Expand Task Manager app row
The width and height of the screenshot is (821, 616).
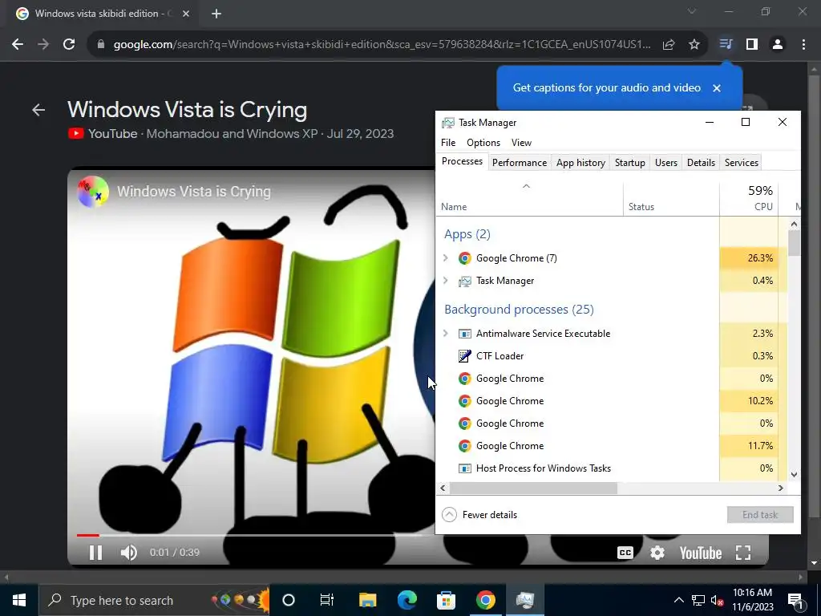point(446,280)
